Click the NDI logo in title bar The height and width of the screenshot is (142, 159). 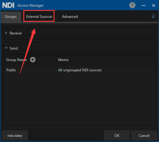point(8,5)
